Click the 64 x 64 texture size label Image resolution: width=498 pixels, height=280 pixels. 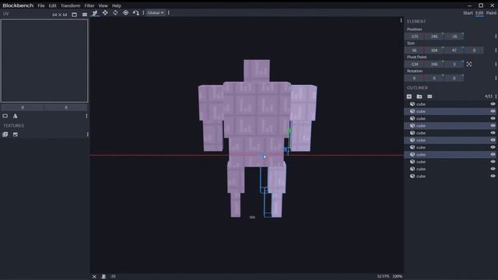point(60,15)
